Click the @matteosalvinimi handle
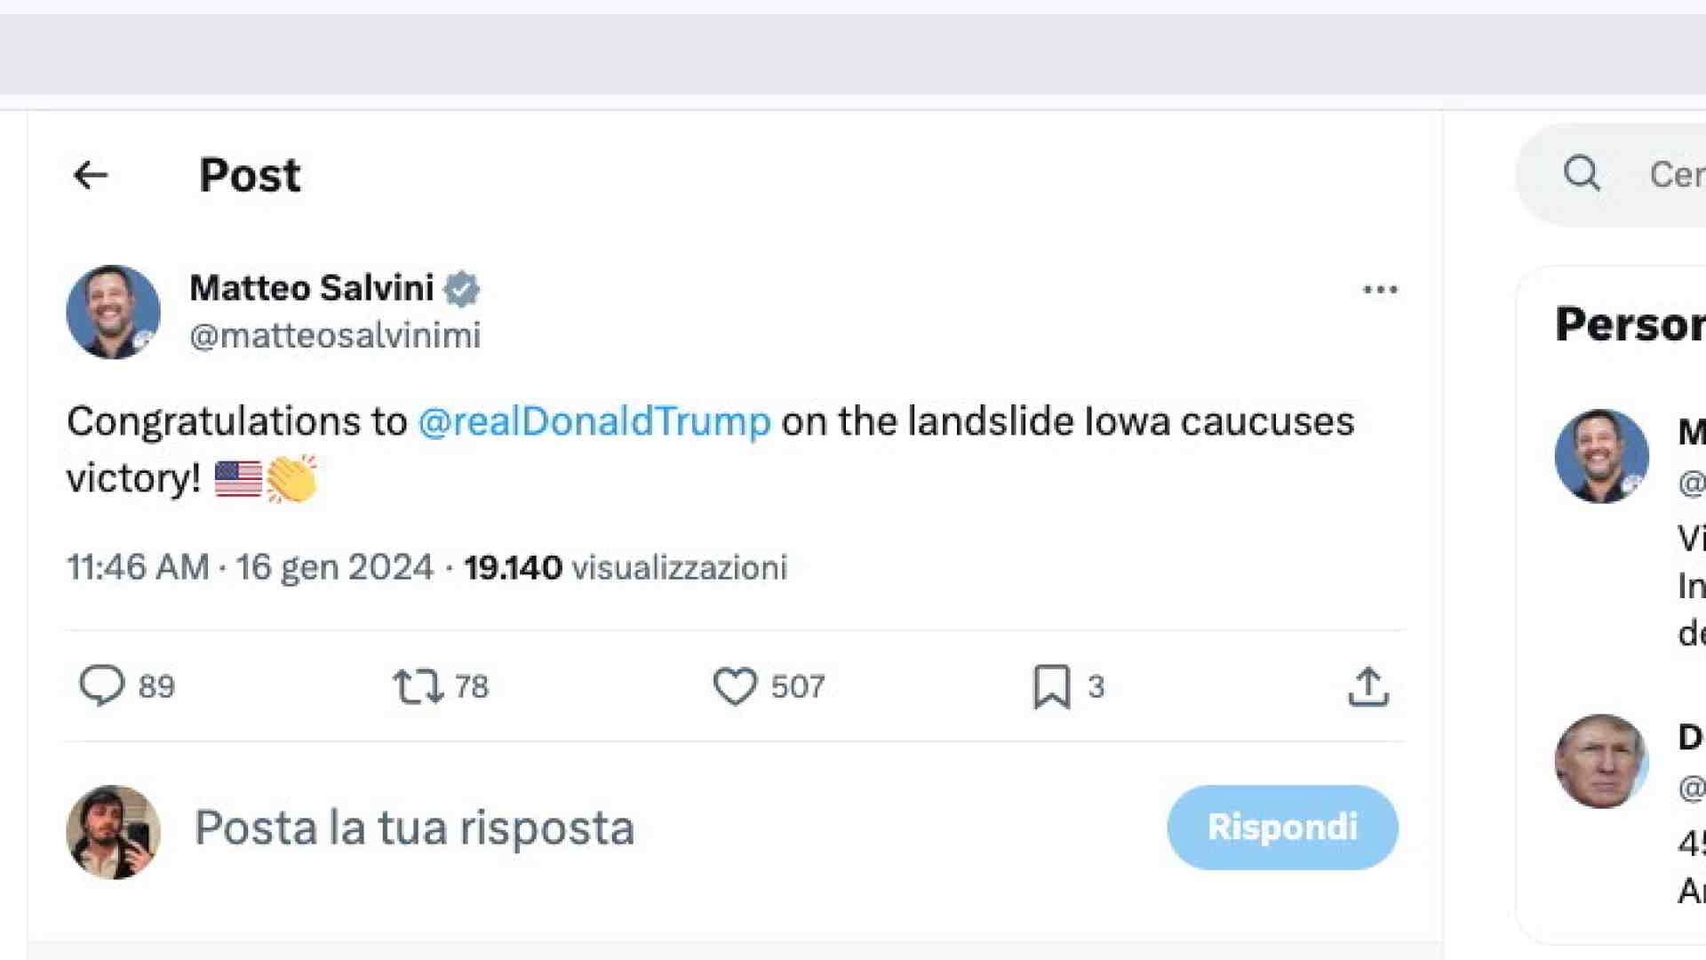 [335, 335]
